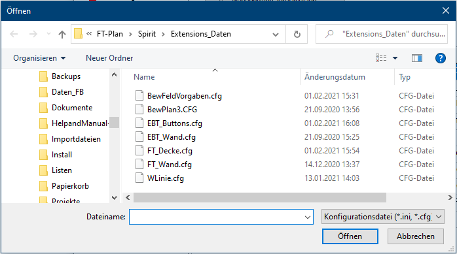457x254 pixels.
Task: Refresh the folder view
Action: 297,35
